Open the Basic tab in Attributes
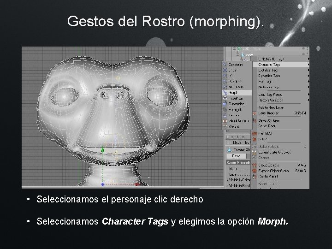Viewport: 332px width, 249px height. pos(236,156)
